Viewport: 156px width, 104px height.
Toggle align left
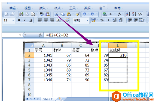coord(40,20)
